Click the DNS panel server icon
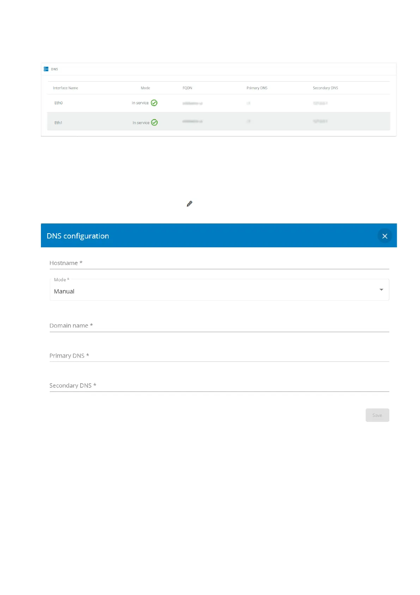 [x=46, y=69]
